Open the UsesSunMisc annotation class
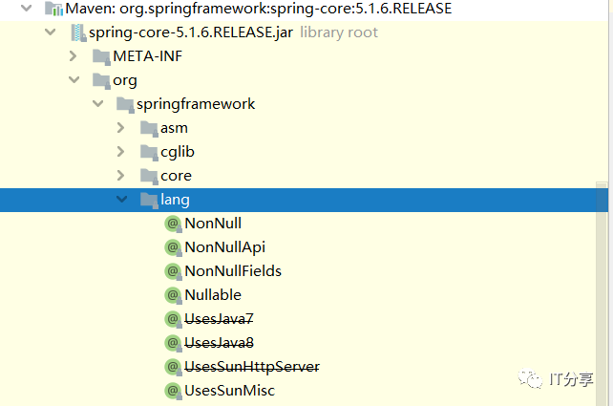The height and width of the screenshot is (406, 613). coord(229,391)
